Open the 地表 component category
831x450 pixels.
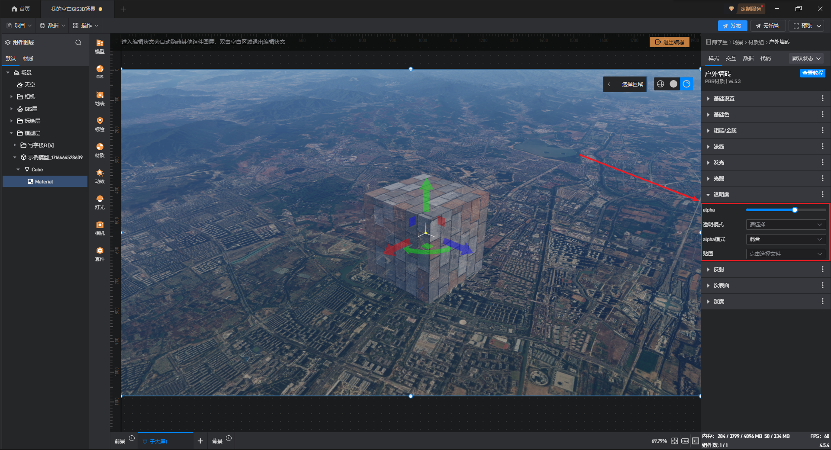(x=100, y=98)
